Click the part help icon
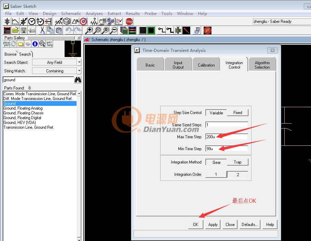This screenshot has height=241, width=311. coord(50,44)
